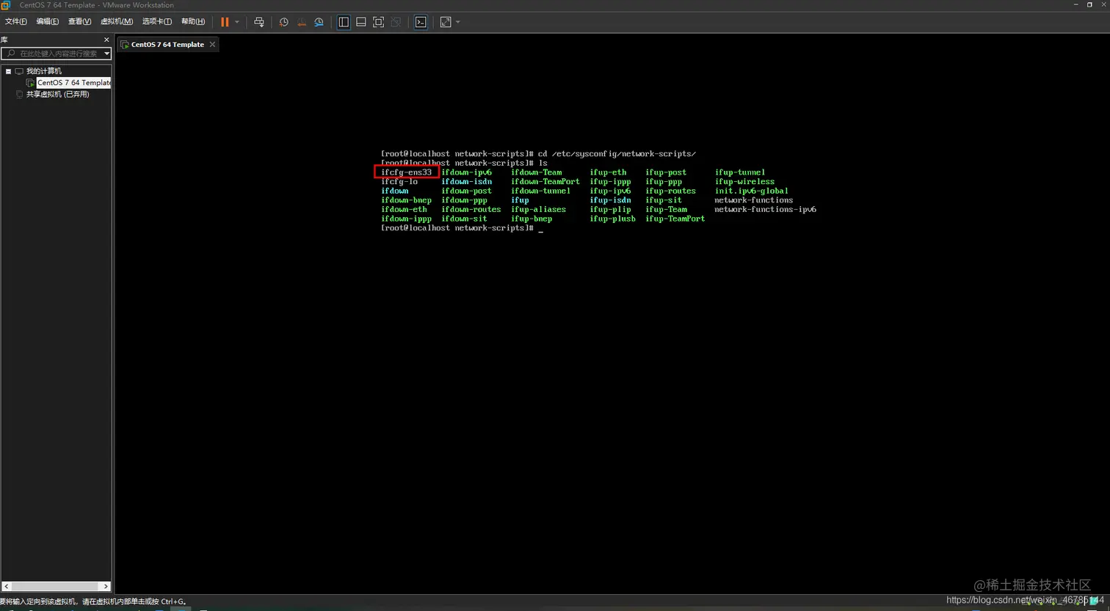Image resolution: width=1110 pixels, height=611 pixels.
Task: Select 共享虚拟机 (已弃用) tree item
Action: point(58,95)
